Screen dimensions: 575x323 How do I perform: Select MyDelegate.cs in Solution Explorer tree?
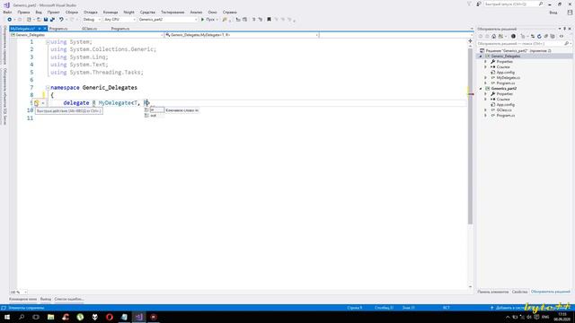508,78
